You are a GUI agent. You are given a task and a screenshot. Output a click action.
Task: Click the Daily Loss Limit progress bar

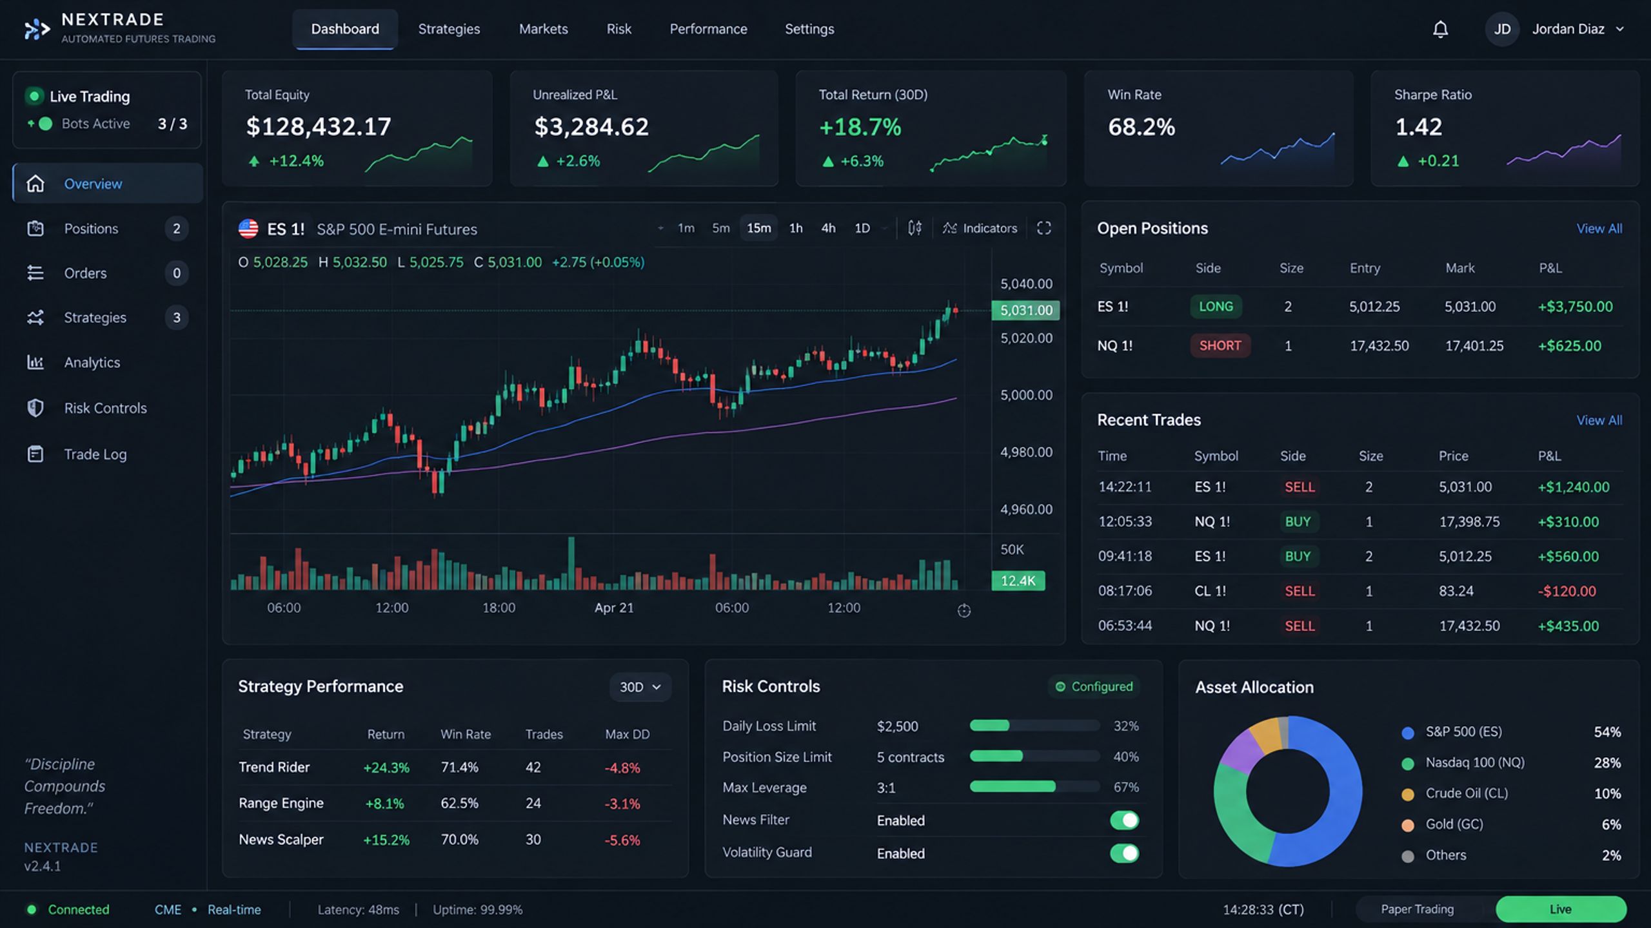coord(1034,726)
